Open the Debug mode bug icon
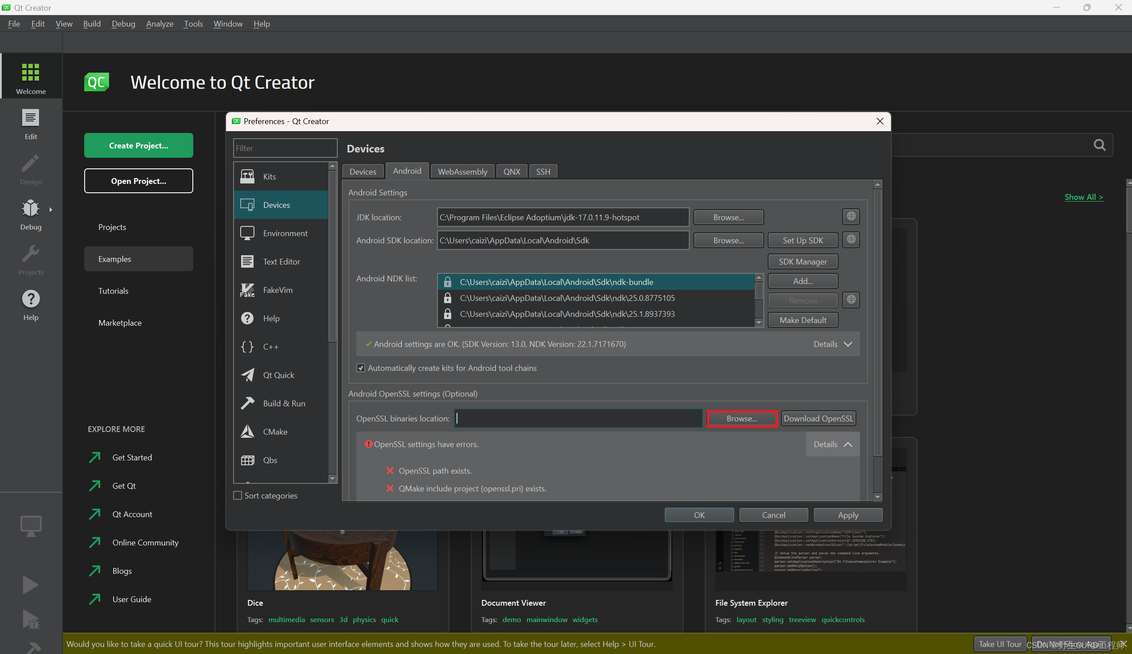This screenshot has width=1132, height=654. (31, 208)
